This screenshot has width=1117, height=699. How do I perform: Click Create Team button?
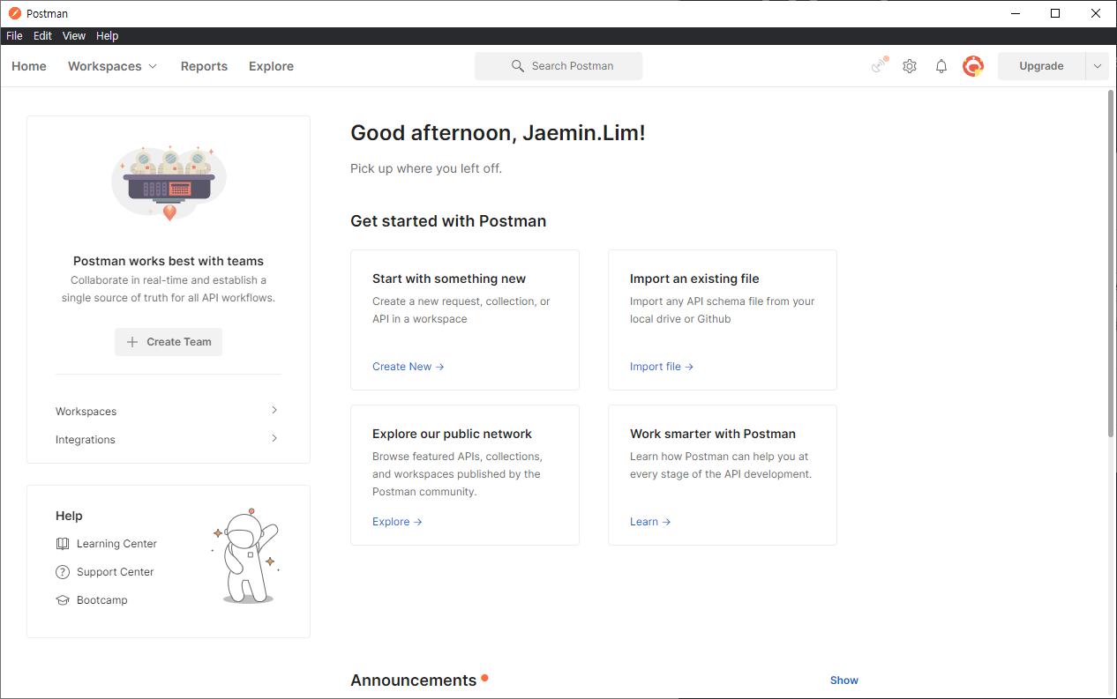click(x=169, y=342)
